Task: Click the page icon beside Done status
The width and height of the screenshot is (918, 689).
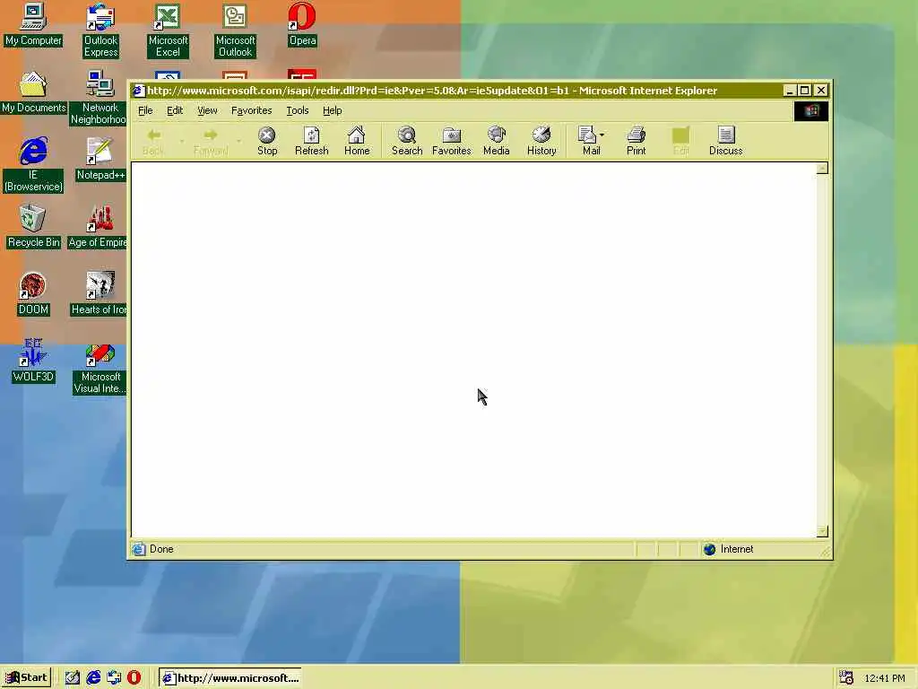Action: coord(138,549)
